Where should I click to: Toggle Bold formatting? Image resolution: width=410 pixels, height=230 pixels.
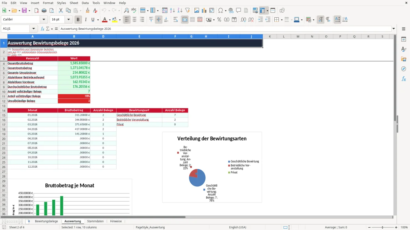tap(78, 20)
